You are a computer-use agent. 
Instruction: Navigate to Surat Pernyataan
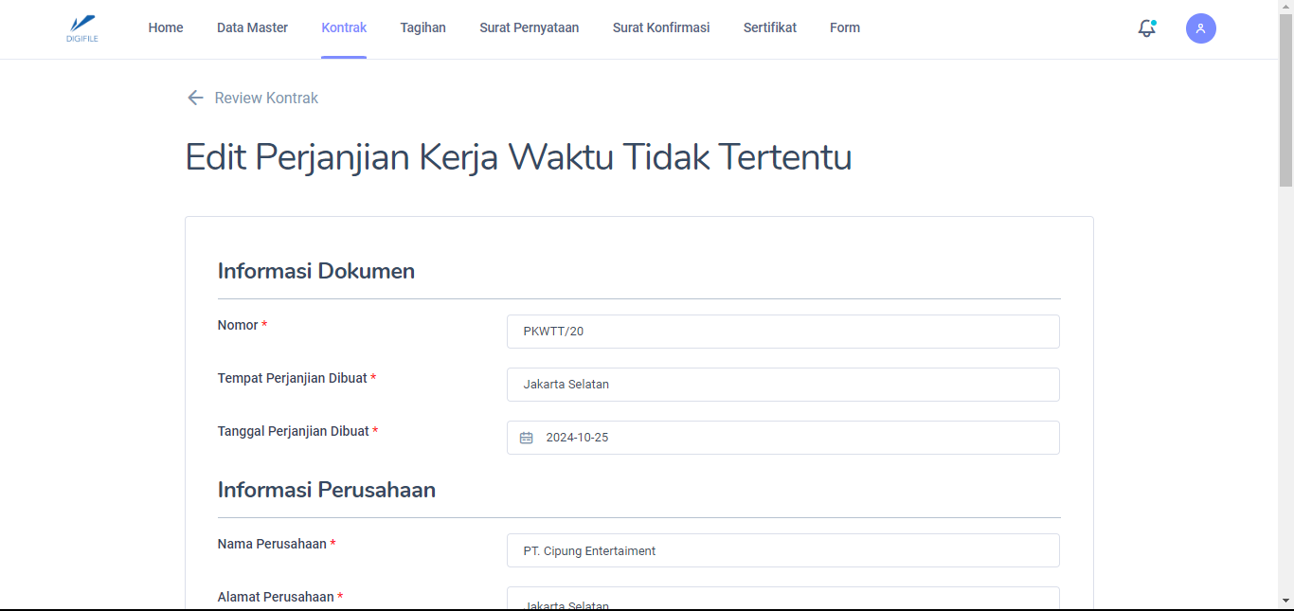[529, 28]
